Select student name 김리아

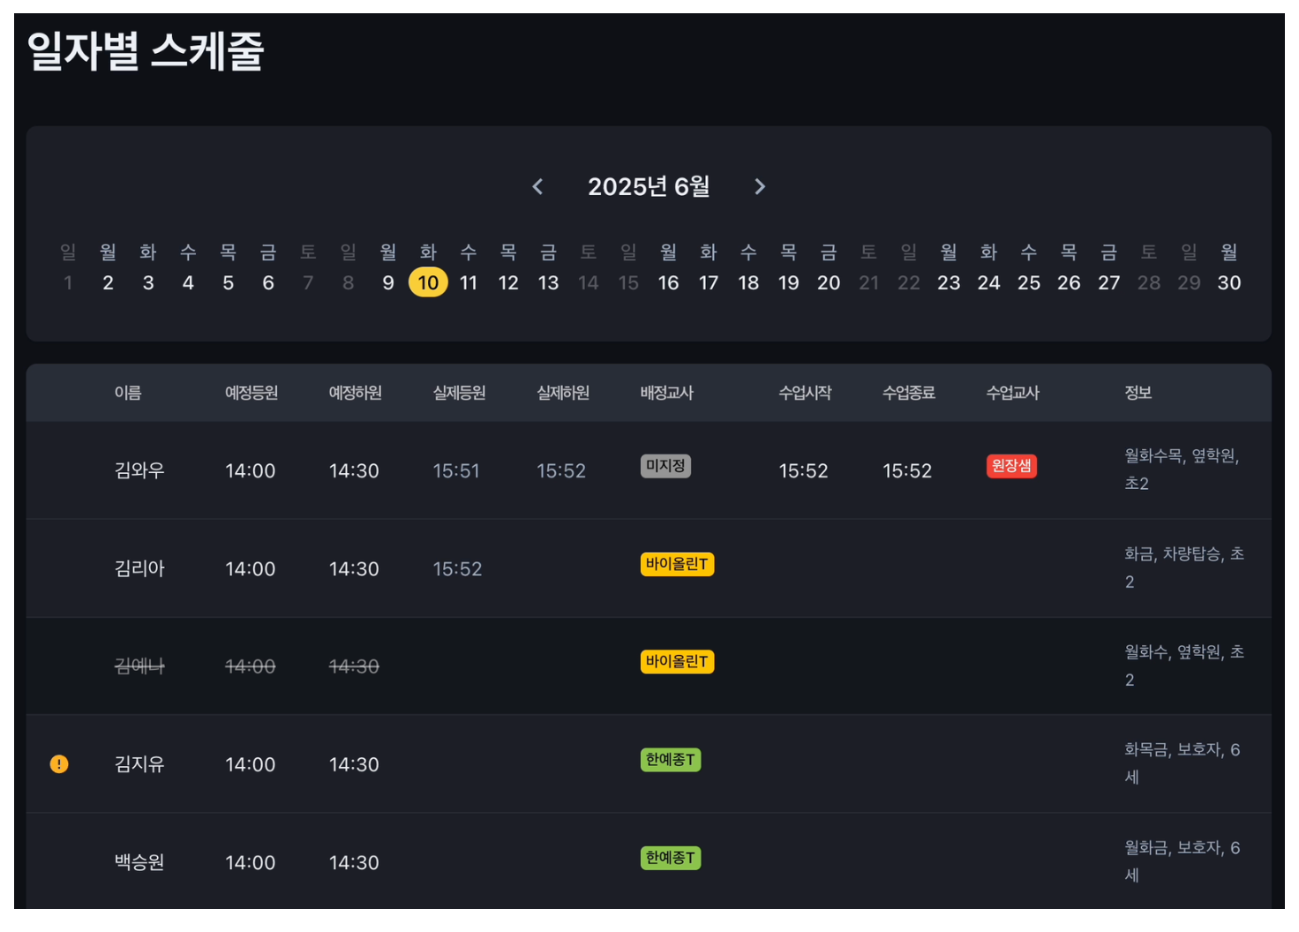[139, 568]
